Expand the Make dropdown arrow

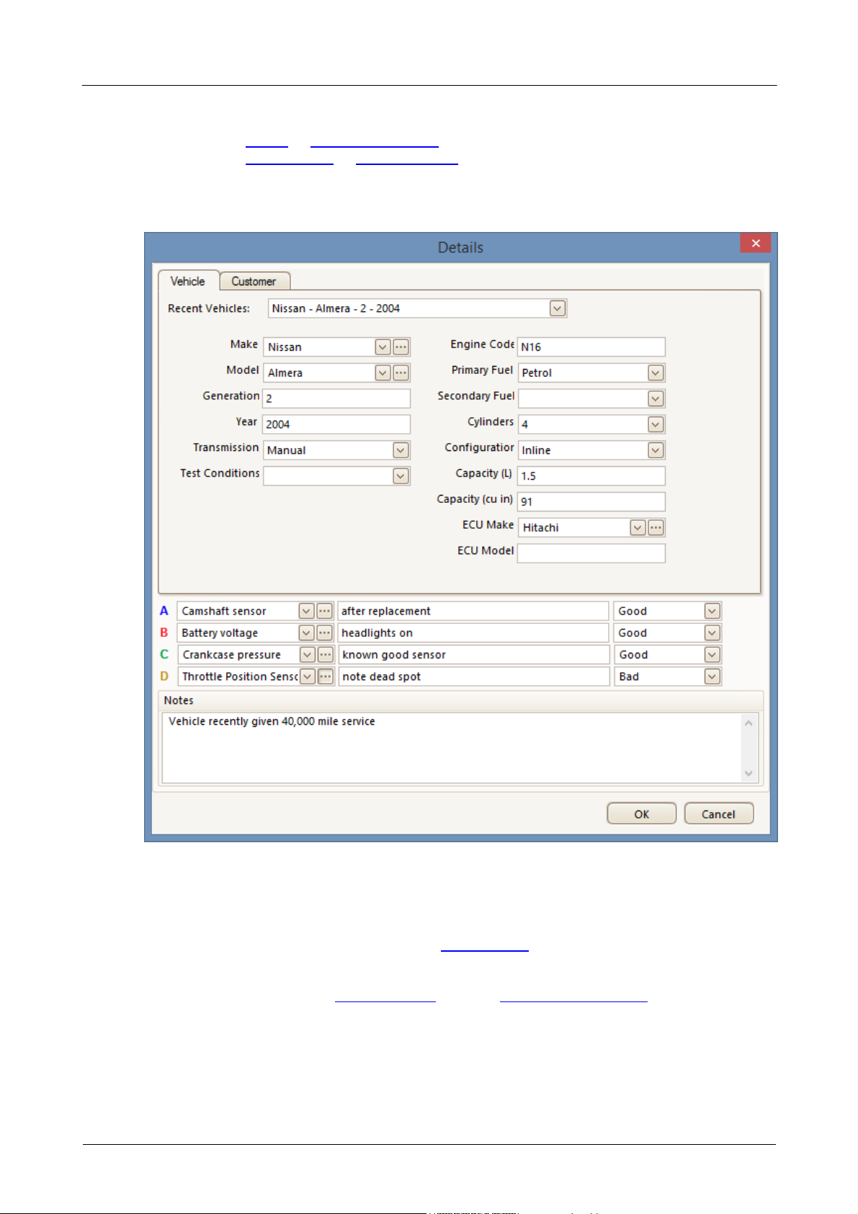pos(383,347)
